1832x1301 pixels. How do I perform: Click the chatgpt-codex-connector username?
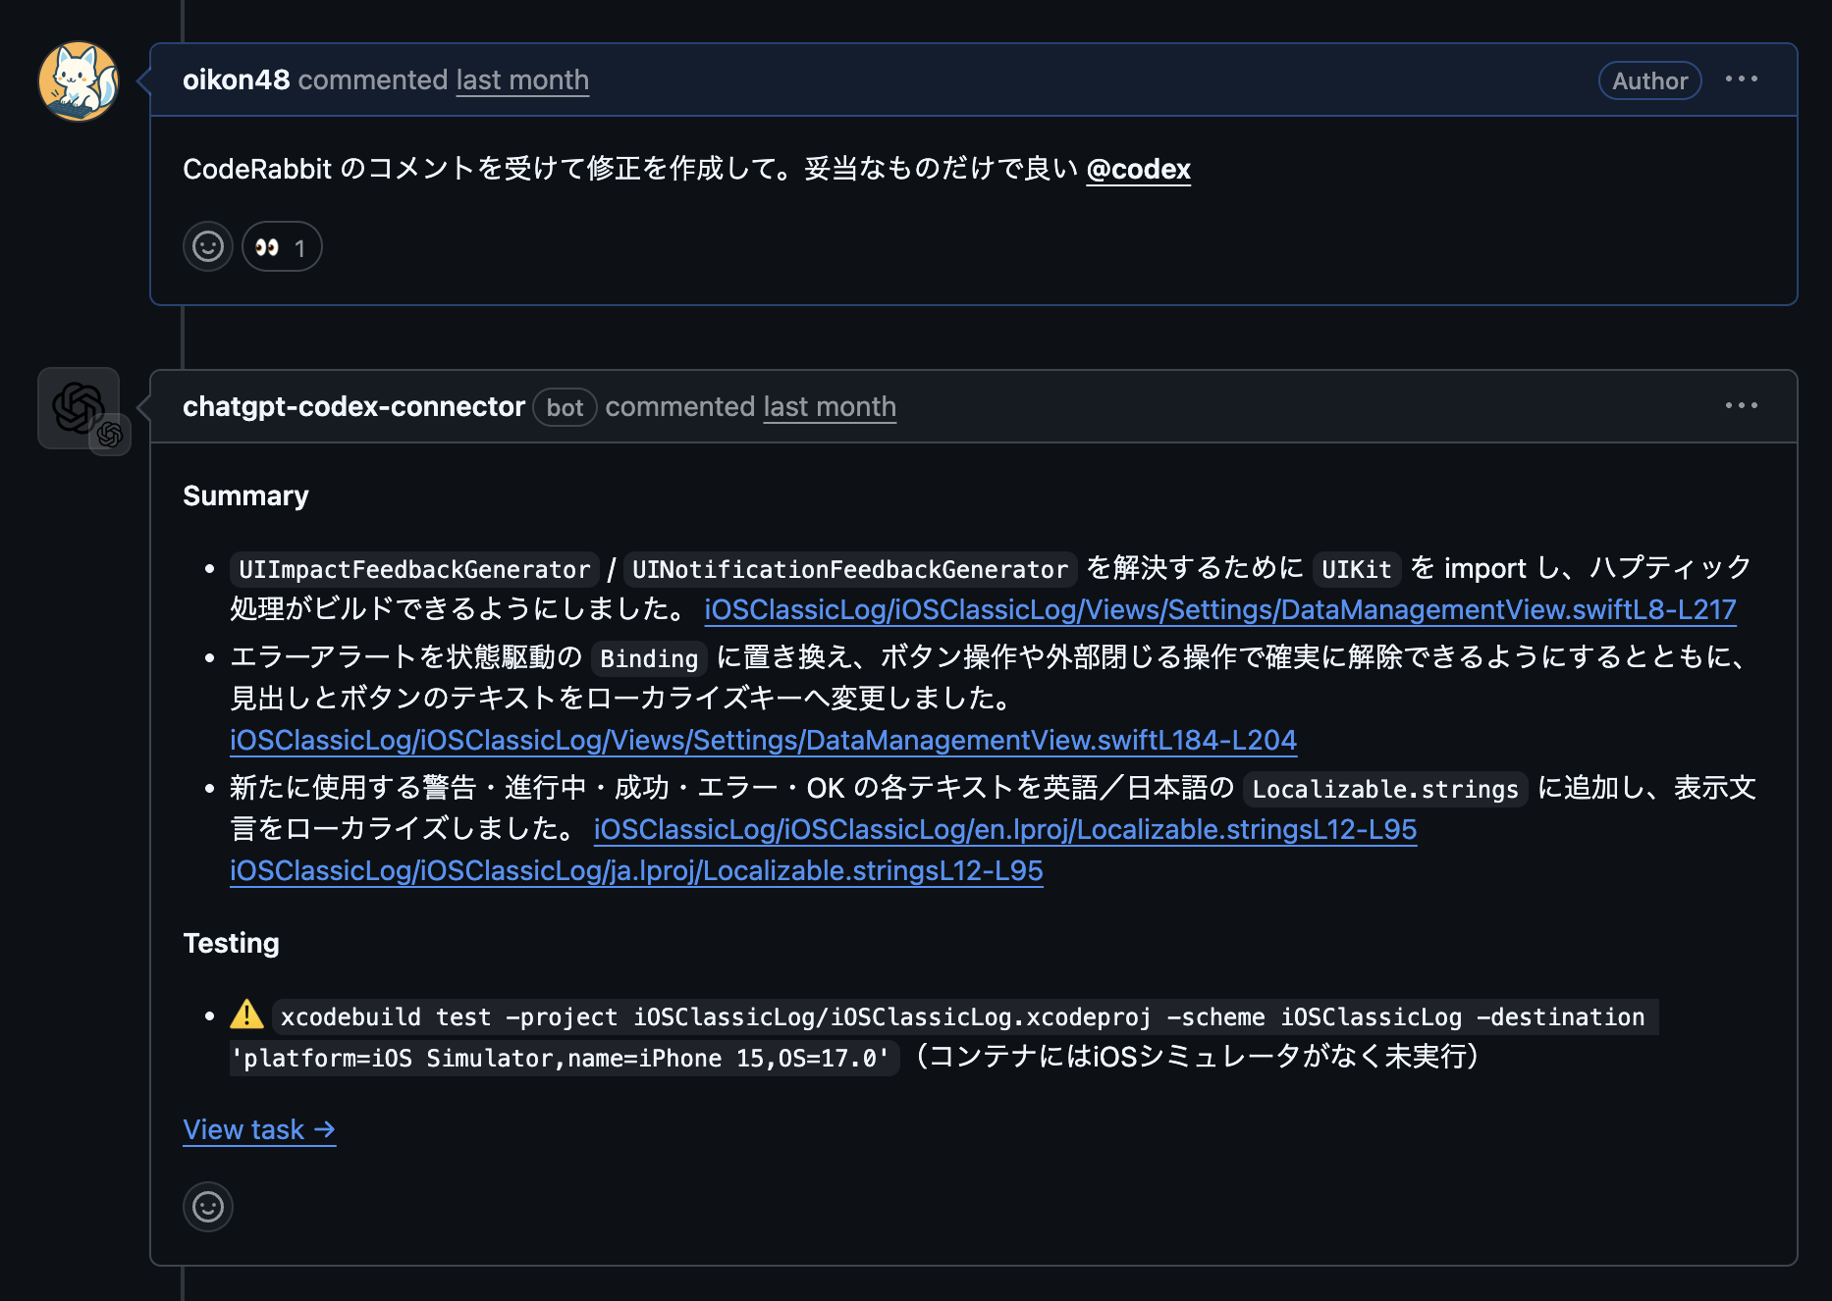pyautogui.click(x=353, y=407)
